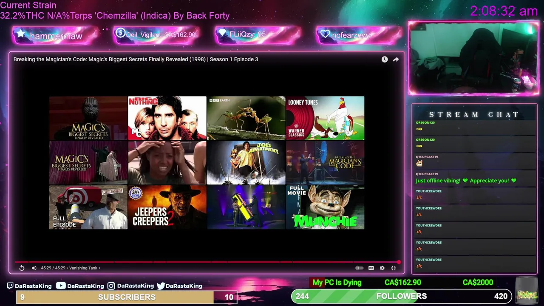Click the Instagram icon beside DaRastaKing

(111, 286)
